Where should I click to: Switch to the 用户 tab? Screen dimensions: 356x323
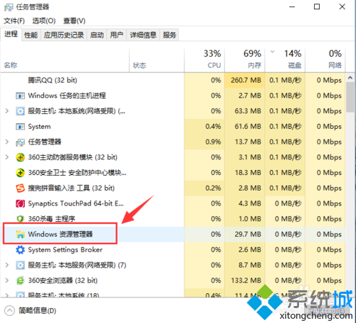click(x=117, y=36)
